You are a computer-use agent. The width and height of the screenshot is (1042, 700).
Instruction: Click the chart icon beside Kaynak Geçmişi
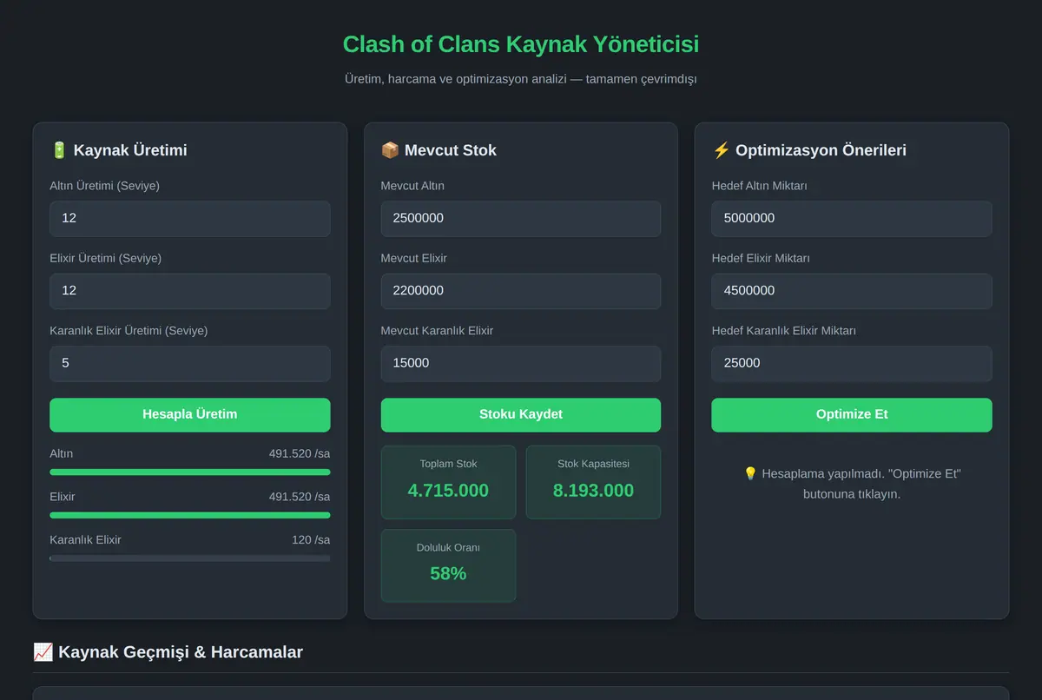43,651
